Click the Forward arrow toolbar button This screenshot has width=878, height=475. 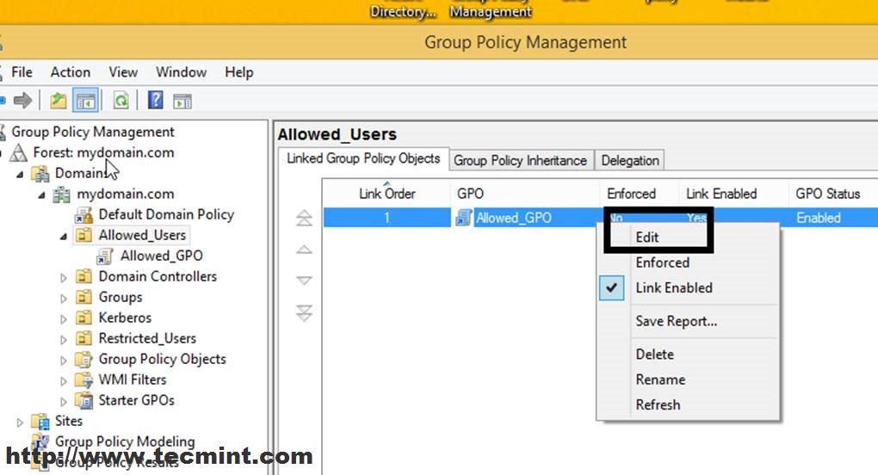click(x=23, y=101)
